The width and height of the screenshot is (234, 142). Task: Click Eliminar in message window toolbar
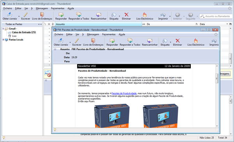[x=177, y=42]
